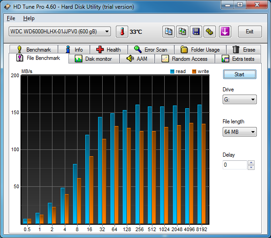Open the File menu
Screen dimensions: 271x238
11,18
